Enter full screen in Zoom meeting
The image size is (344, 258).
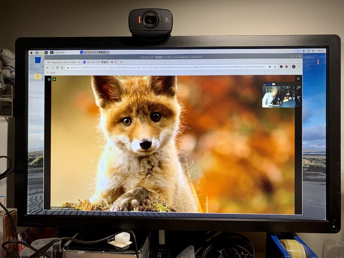[x=298, y=79]
